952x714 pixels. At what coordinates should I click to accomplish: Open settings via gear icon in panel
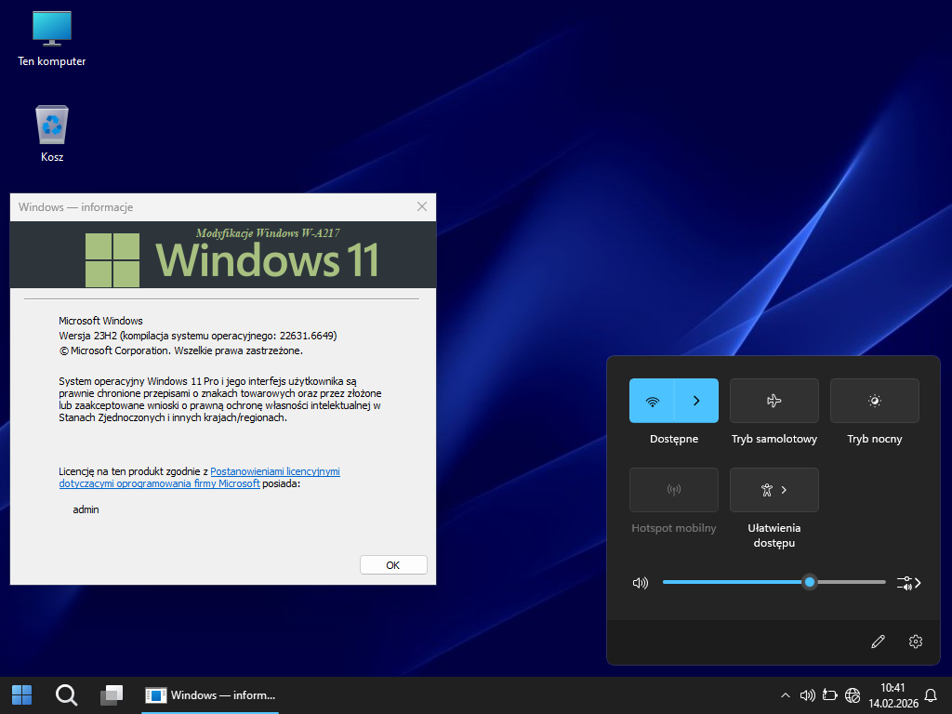(x=916, y=641)
